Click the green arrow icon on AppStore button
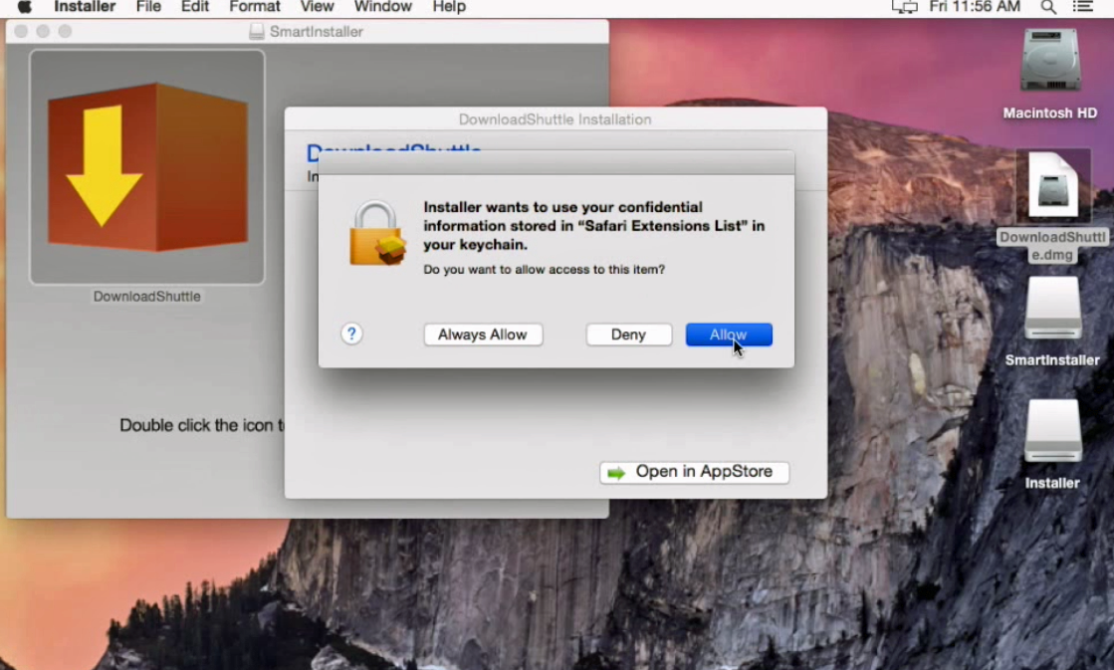Screen dimensions: 1114x670 pyautogui.click(x=616, y=473)
